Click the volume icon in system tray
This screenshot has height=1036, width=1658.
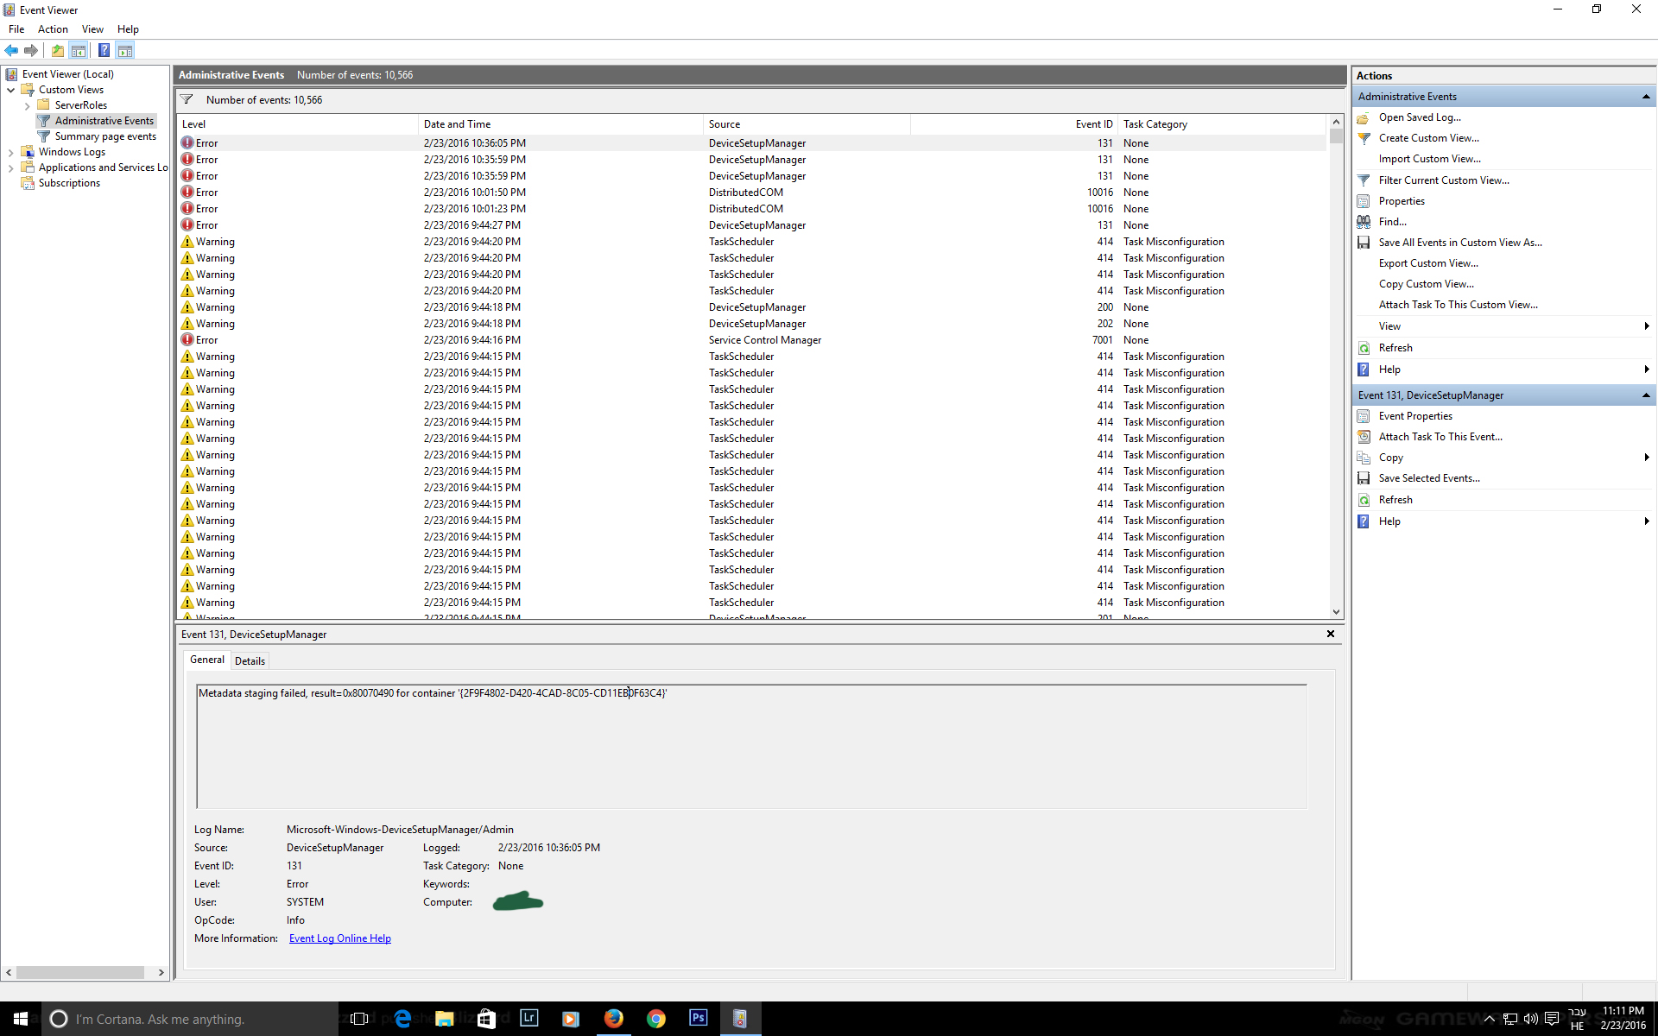(1531, 1019)
